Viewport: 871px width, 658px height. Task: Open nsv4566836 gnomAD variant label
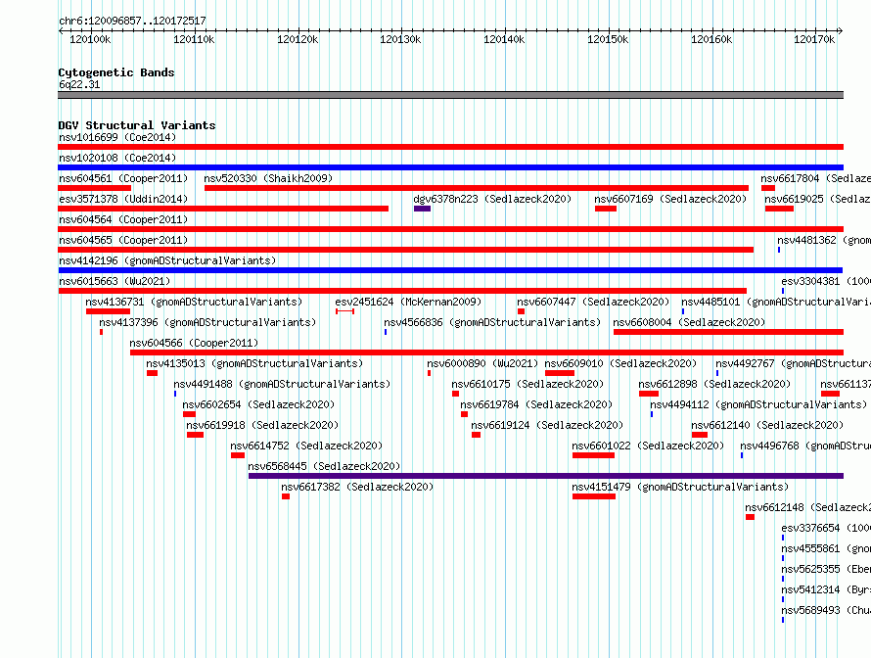[x=492, y=322]
